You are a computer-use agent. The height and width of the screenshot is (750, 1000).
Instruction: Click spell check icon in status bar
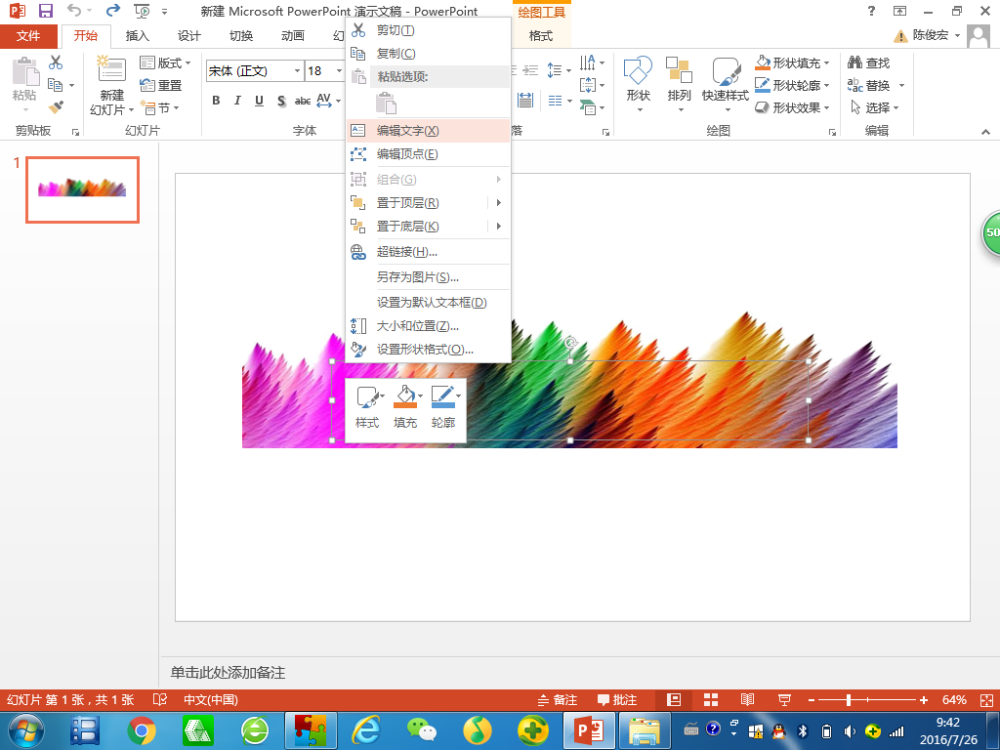pyautogui.click(x=160, y=699)
